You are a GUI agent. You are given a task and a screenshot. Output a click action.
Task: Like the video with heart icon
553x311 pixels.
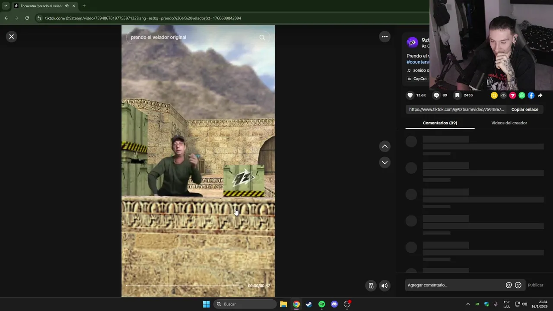coord(410,95)
